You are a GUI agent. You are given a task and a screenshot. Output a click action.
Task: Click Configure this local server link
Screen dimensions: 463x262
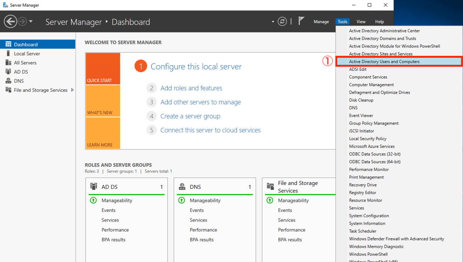[x=196, y=66]
